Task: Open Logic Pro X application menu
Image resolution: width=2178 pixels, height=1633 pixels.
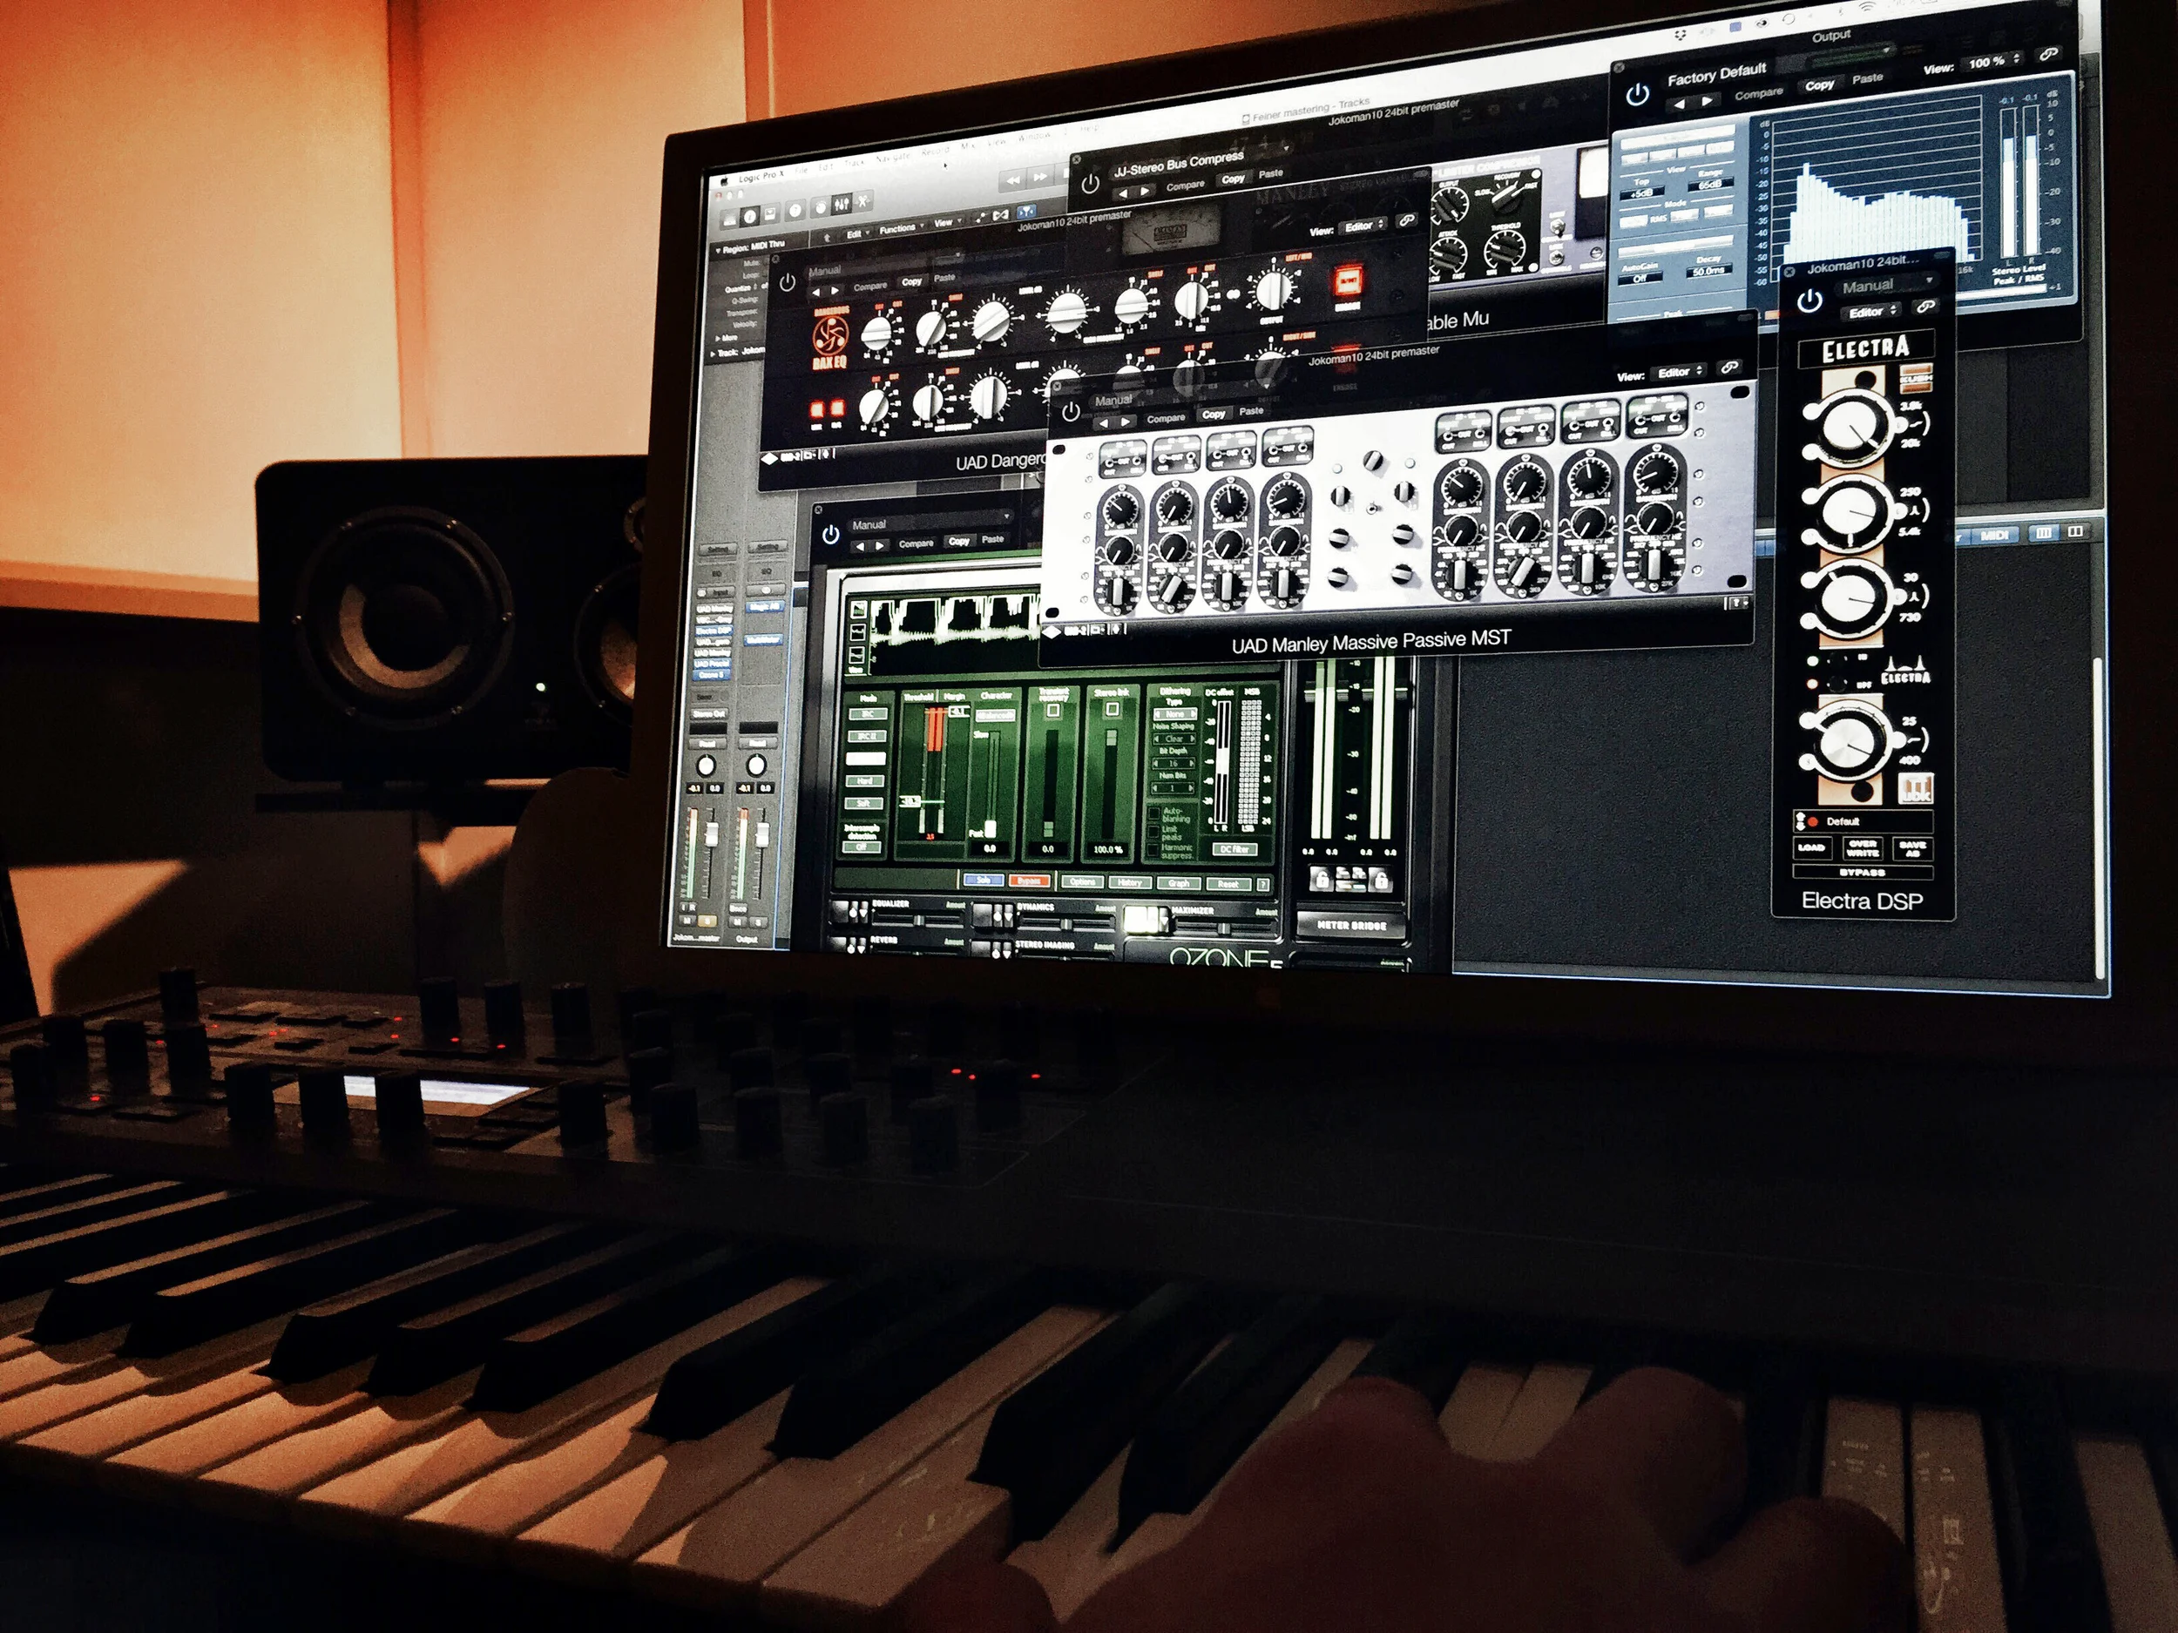Action: point(761,175)
